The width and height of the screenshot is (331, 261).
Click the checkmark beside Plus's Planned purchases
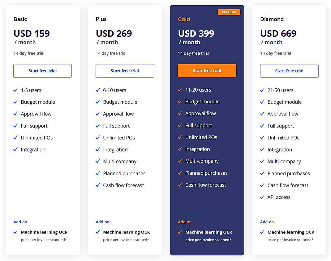point(98,173)
